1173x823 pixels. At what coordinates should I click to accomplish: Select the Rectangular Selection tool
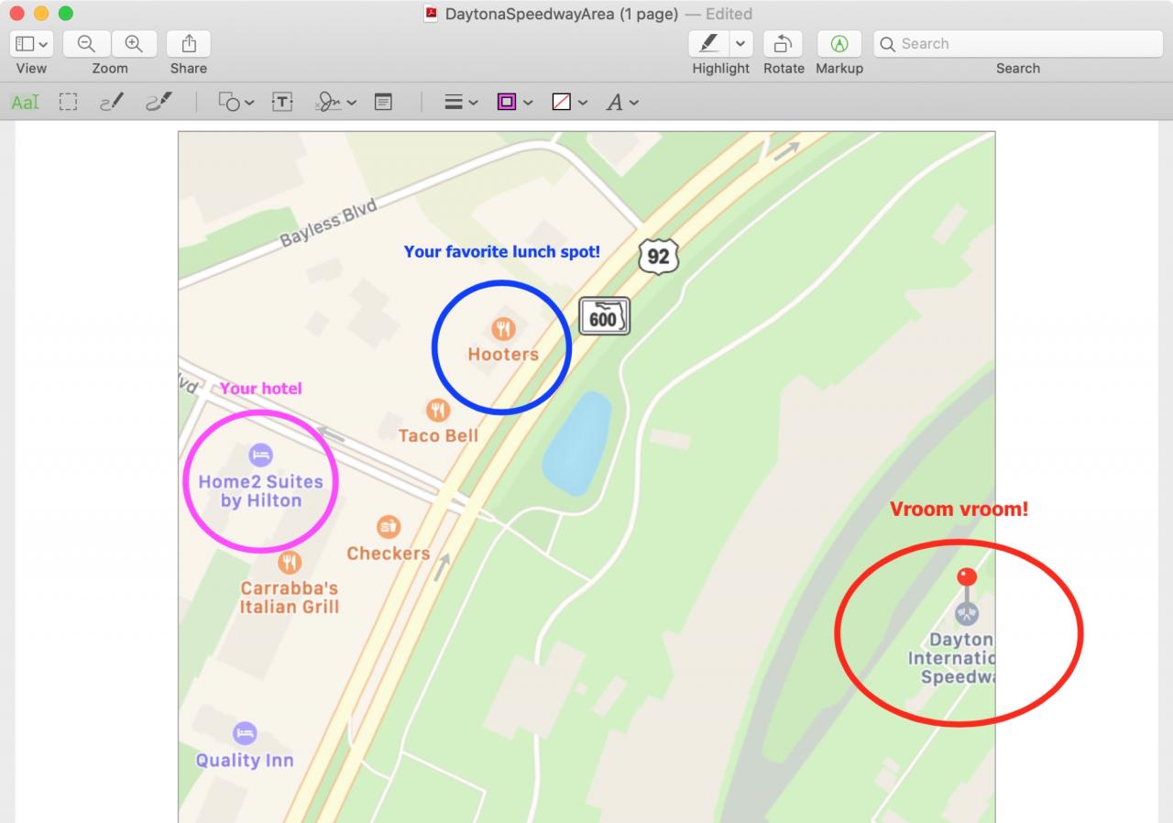coord(68,103)
